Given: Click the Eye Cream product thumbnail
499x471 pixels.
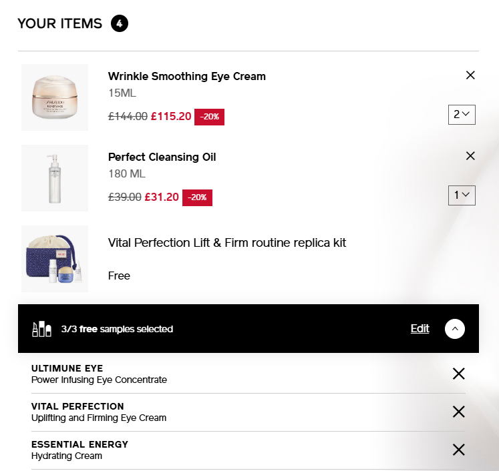Looking at the screenshot, I should [x=55, y=97].
